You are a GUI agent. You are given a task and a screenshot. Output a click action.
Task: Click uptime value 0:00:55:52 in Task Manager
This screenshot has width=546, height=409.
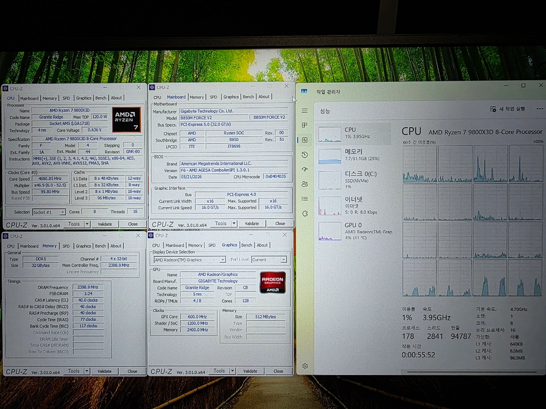click(x=418, y=355)
